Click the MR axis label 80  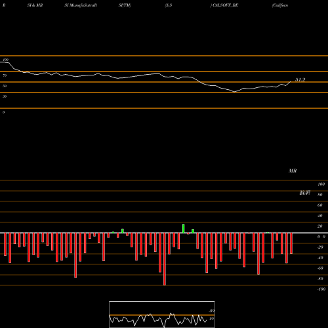(320, 195)
